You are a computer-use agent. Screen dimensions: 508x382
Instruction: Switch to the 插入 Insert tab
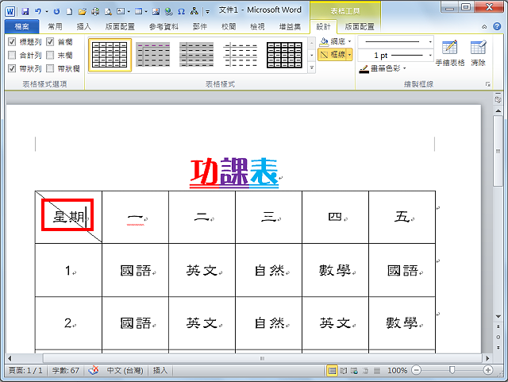83,26
